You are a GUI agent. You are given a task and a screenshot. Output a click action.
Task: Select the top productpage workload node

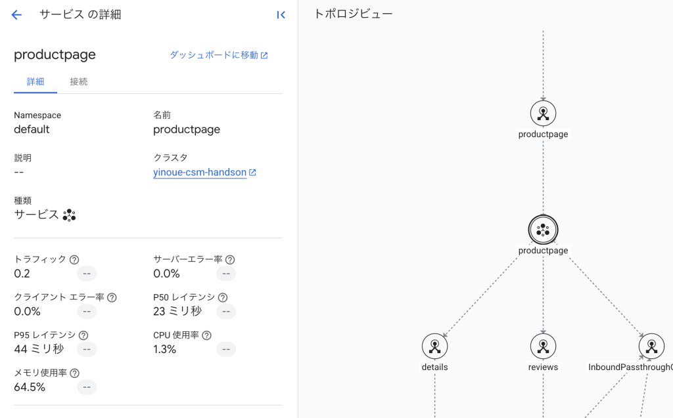543,114
